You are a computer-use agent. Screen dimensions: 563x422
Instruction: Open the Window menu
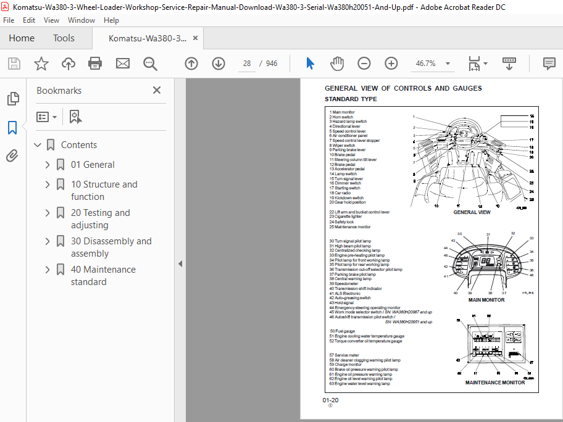(x=81, y=20)
